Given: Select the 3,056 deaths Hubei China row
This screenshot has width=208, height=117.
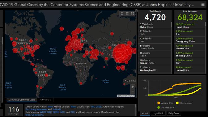Looking at the screenshot, I should tap(155, 26).
